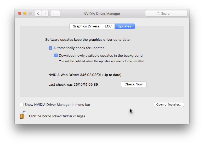
Task: Close the NVIDIA Driver Manager window
Action: point(20,13)
